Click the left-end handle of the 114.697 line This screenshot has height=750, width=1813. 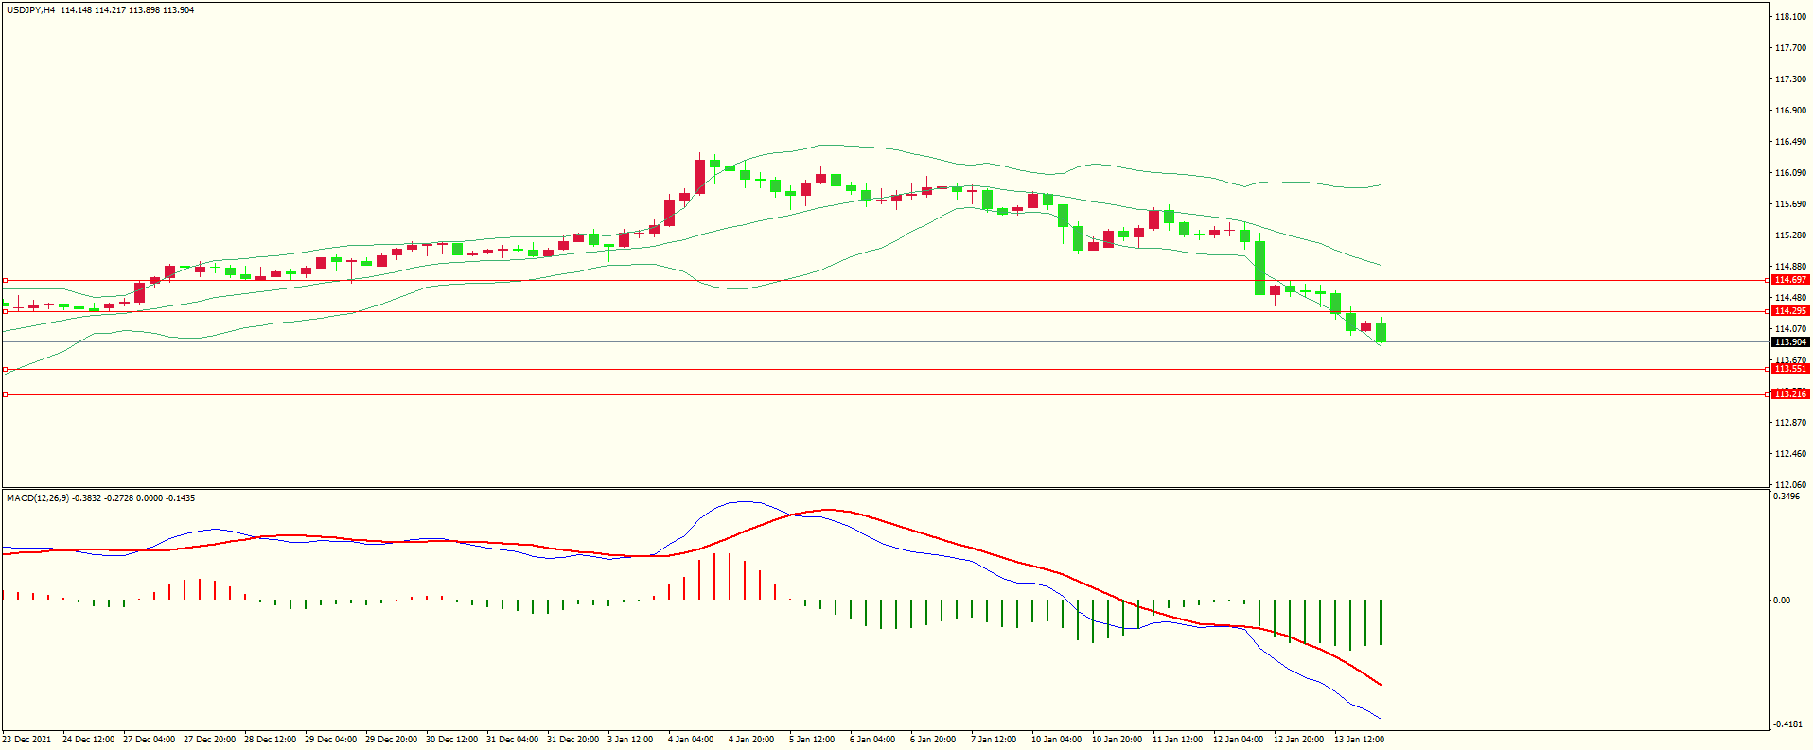5,281
